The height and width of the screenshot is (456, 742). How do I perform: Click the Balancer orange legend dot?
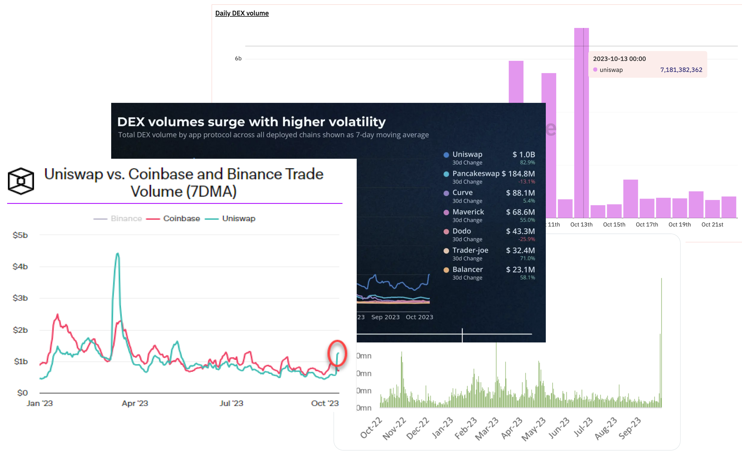tap(446, 270)
